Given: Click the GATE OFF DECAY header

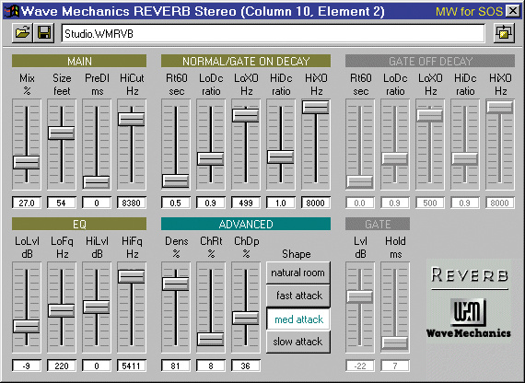Looking at the screenshot, I should tap(430, 62).
